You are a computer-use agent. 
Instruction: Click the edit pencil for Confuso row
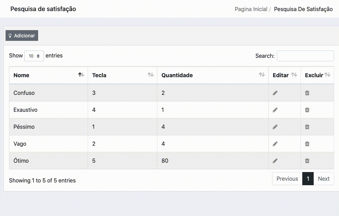275,93
